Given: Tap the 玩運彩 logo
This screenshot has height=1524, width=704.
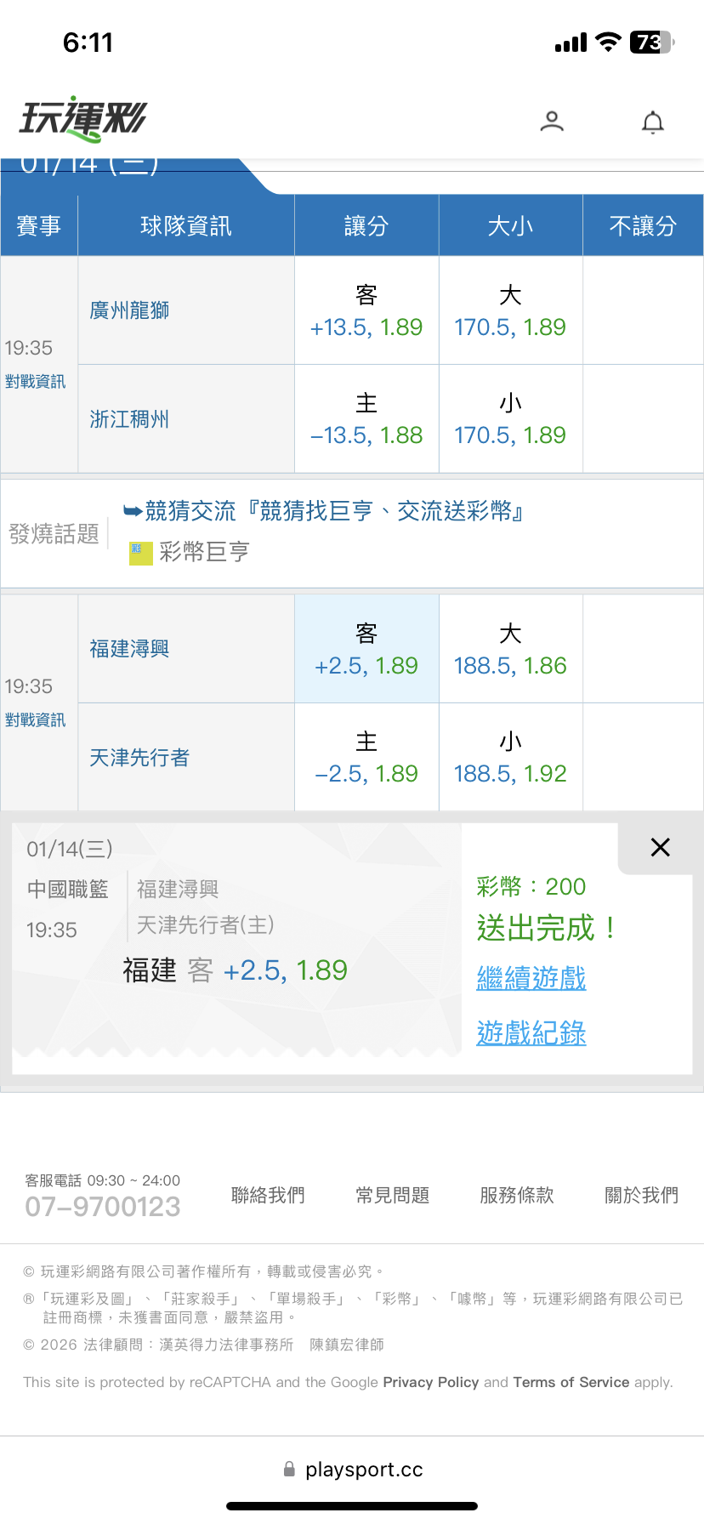Looking at the screenshot, I should [83, 119].
